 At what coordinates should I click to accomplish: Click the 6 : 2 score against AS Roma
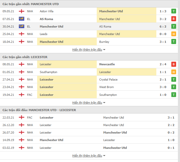[163, 27]
